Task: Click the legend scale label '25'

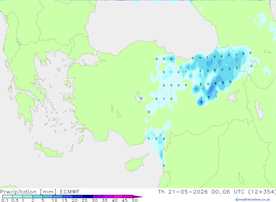Action: pos(84,200)
